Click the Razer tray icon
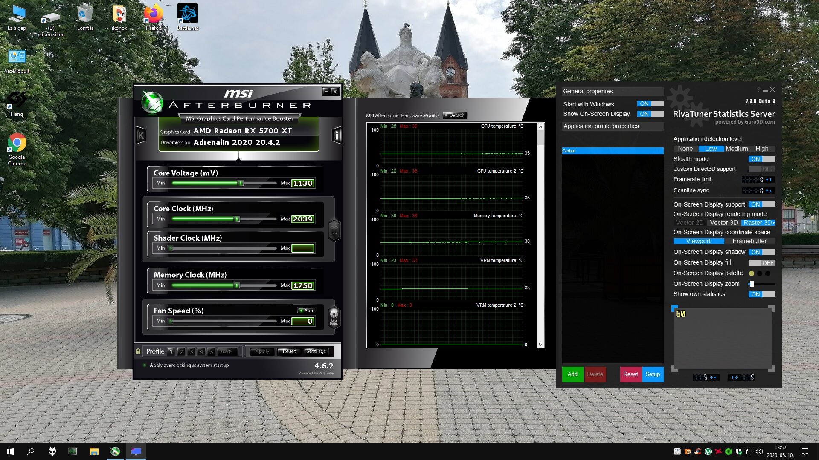Viewport: 819px width, 460px height. (729, 451)
